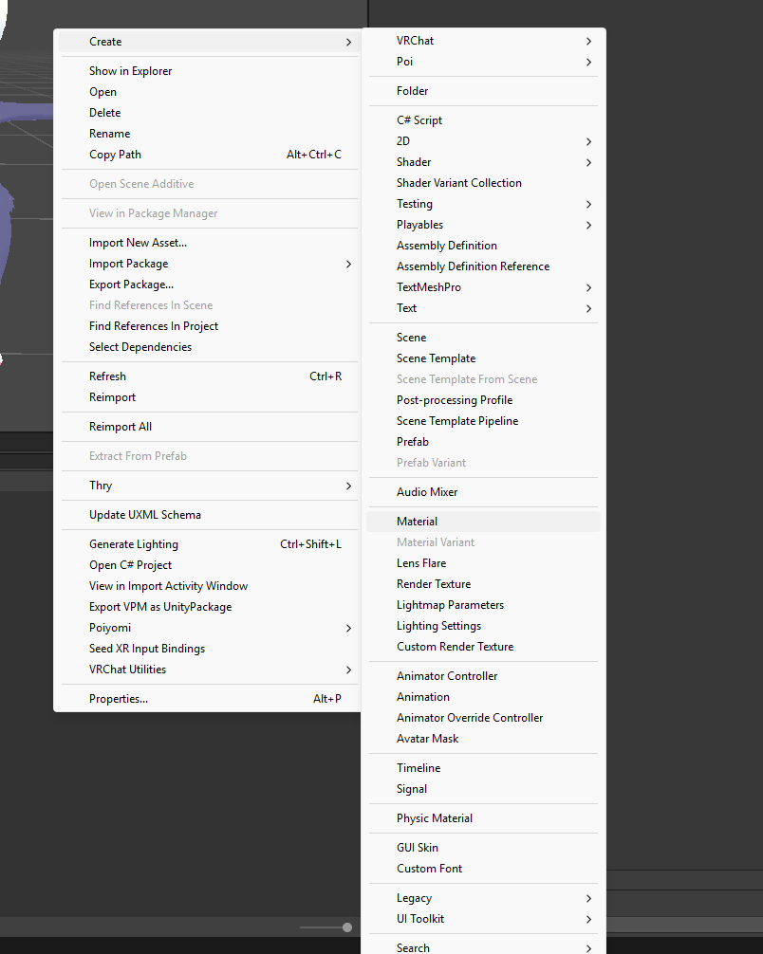Select Import New Asset option

[138, 243]
